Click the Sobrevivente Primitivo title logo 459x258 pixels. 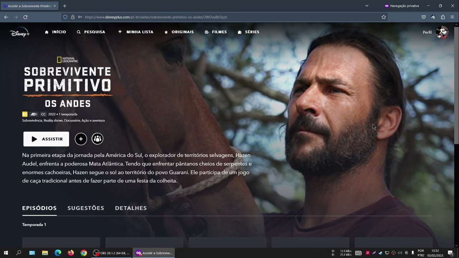(67, 87)
